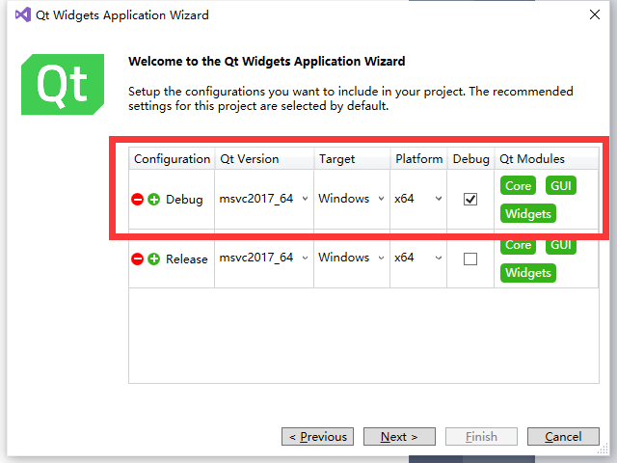Add configuration using green plus in Release row
The image size is (617, 463).
pos(154,259)
